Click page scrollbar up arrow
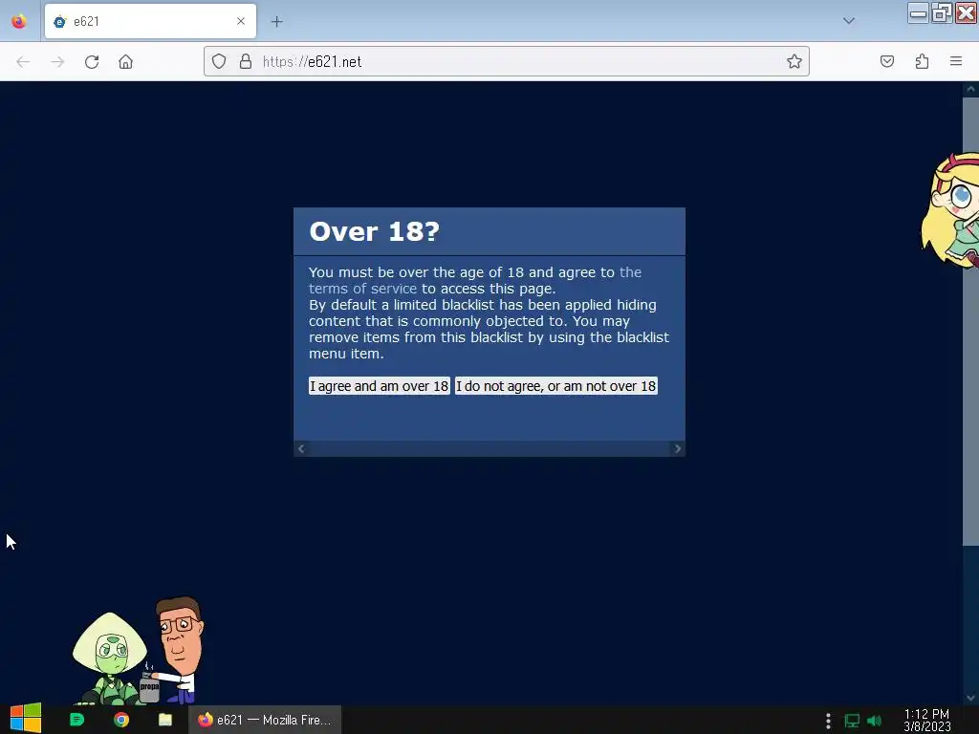This screenshot has width=979, height=734. [x=970, y=89]
